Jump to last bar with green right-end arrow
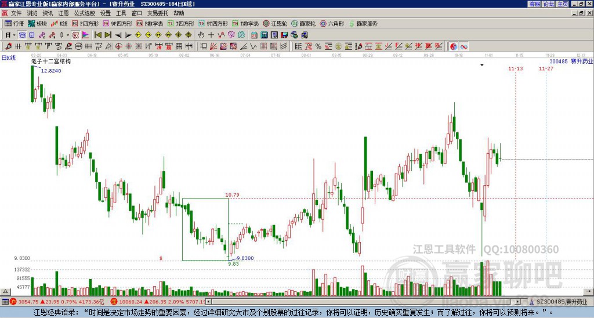 pos(108,35)
